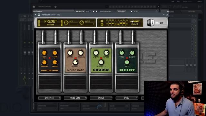Go to previous LIBRARY entry in DirectWave

click(132, 12)
